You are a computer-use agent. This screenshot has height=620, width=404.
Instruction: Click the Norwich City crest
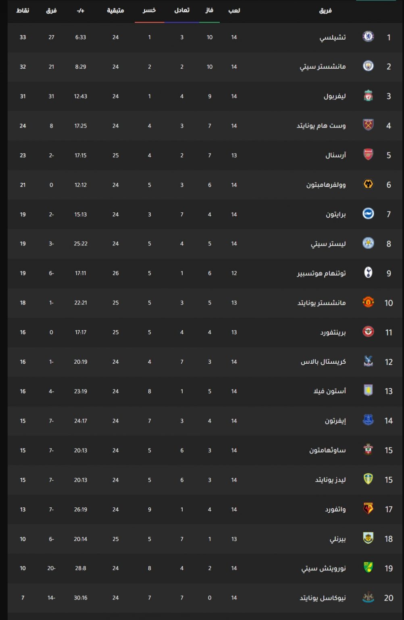coord(368,568)
